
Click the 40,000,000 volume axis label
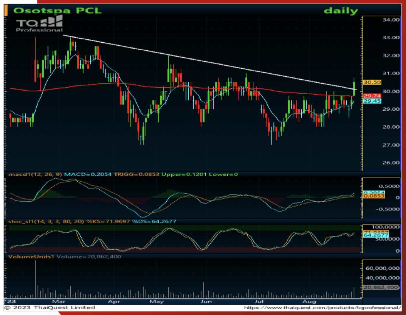[383, 278]
